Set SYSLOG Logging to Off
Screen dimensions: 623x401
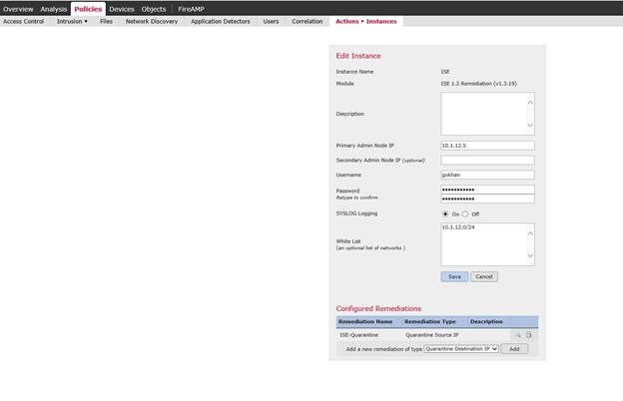point(465,214)
